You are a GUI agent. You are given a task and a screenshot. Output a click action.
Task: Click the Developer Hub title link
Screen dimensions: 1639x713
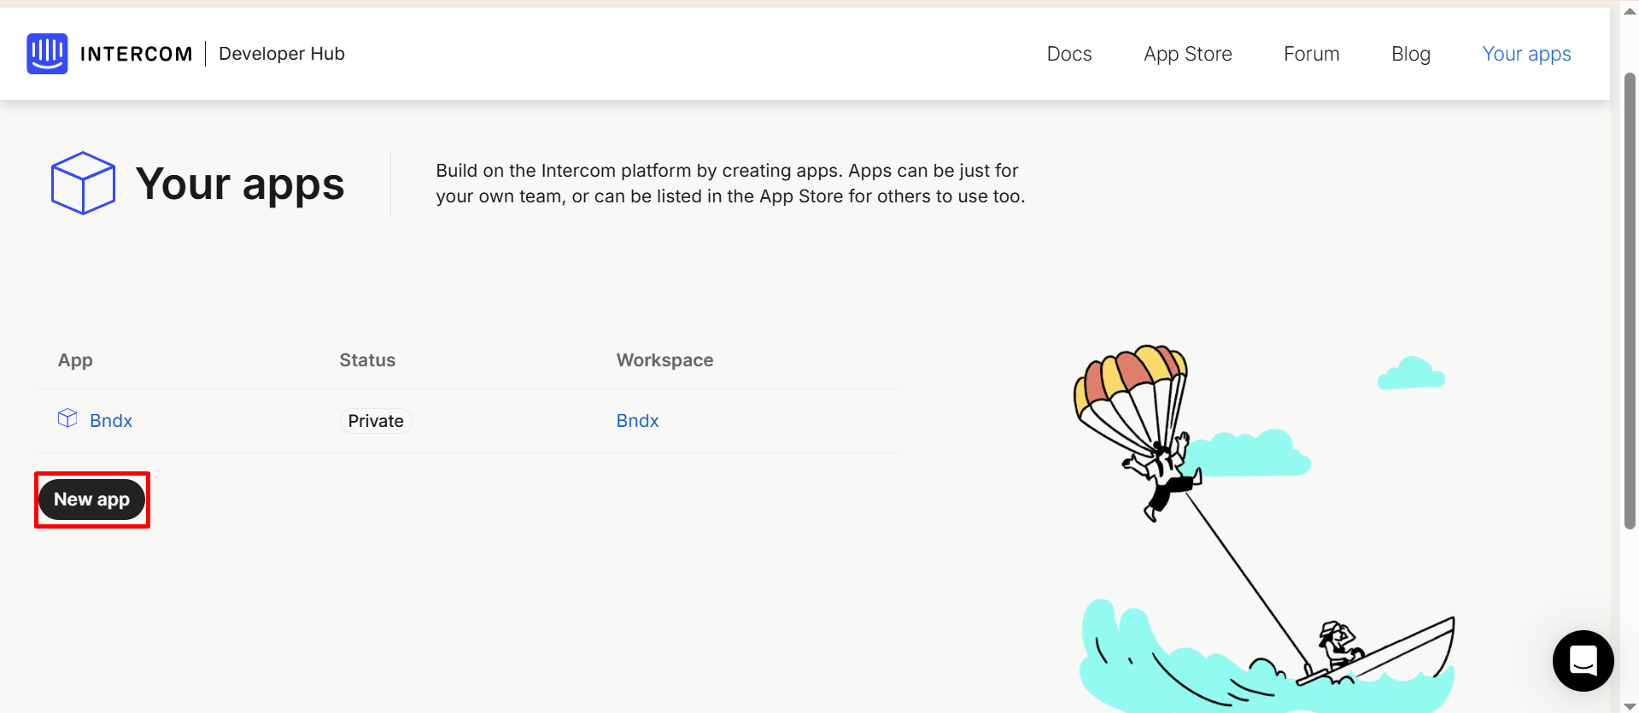click(282, 54)
